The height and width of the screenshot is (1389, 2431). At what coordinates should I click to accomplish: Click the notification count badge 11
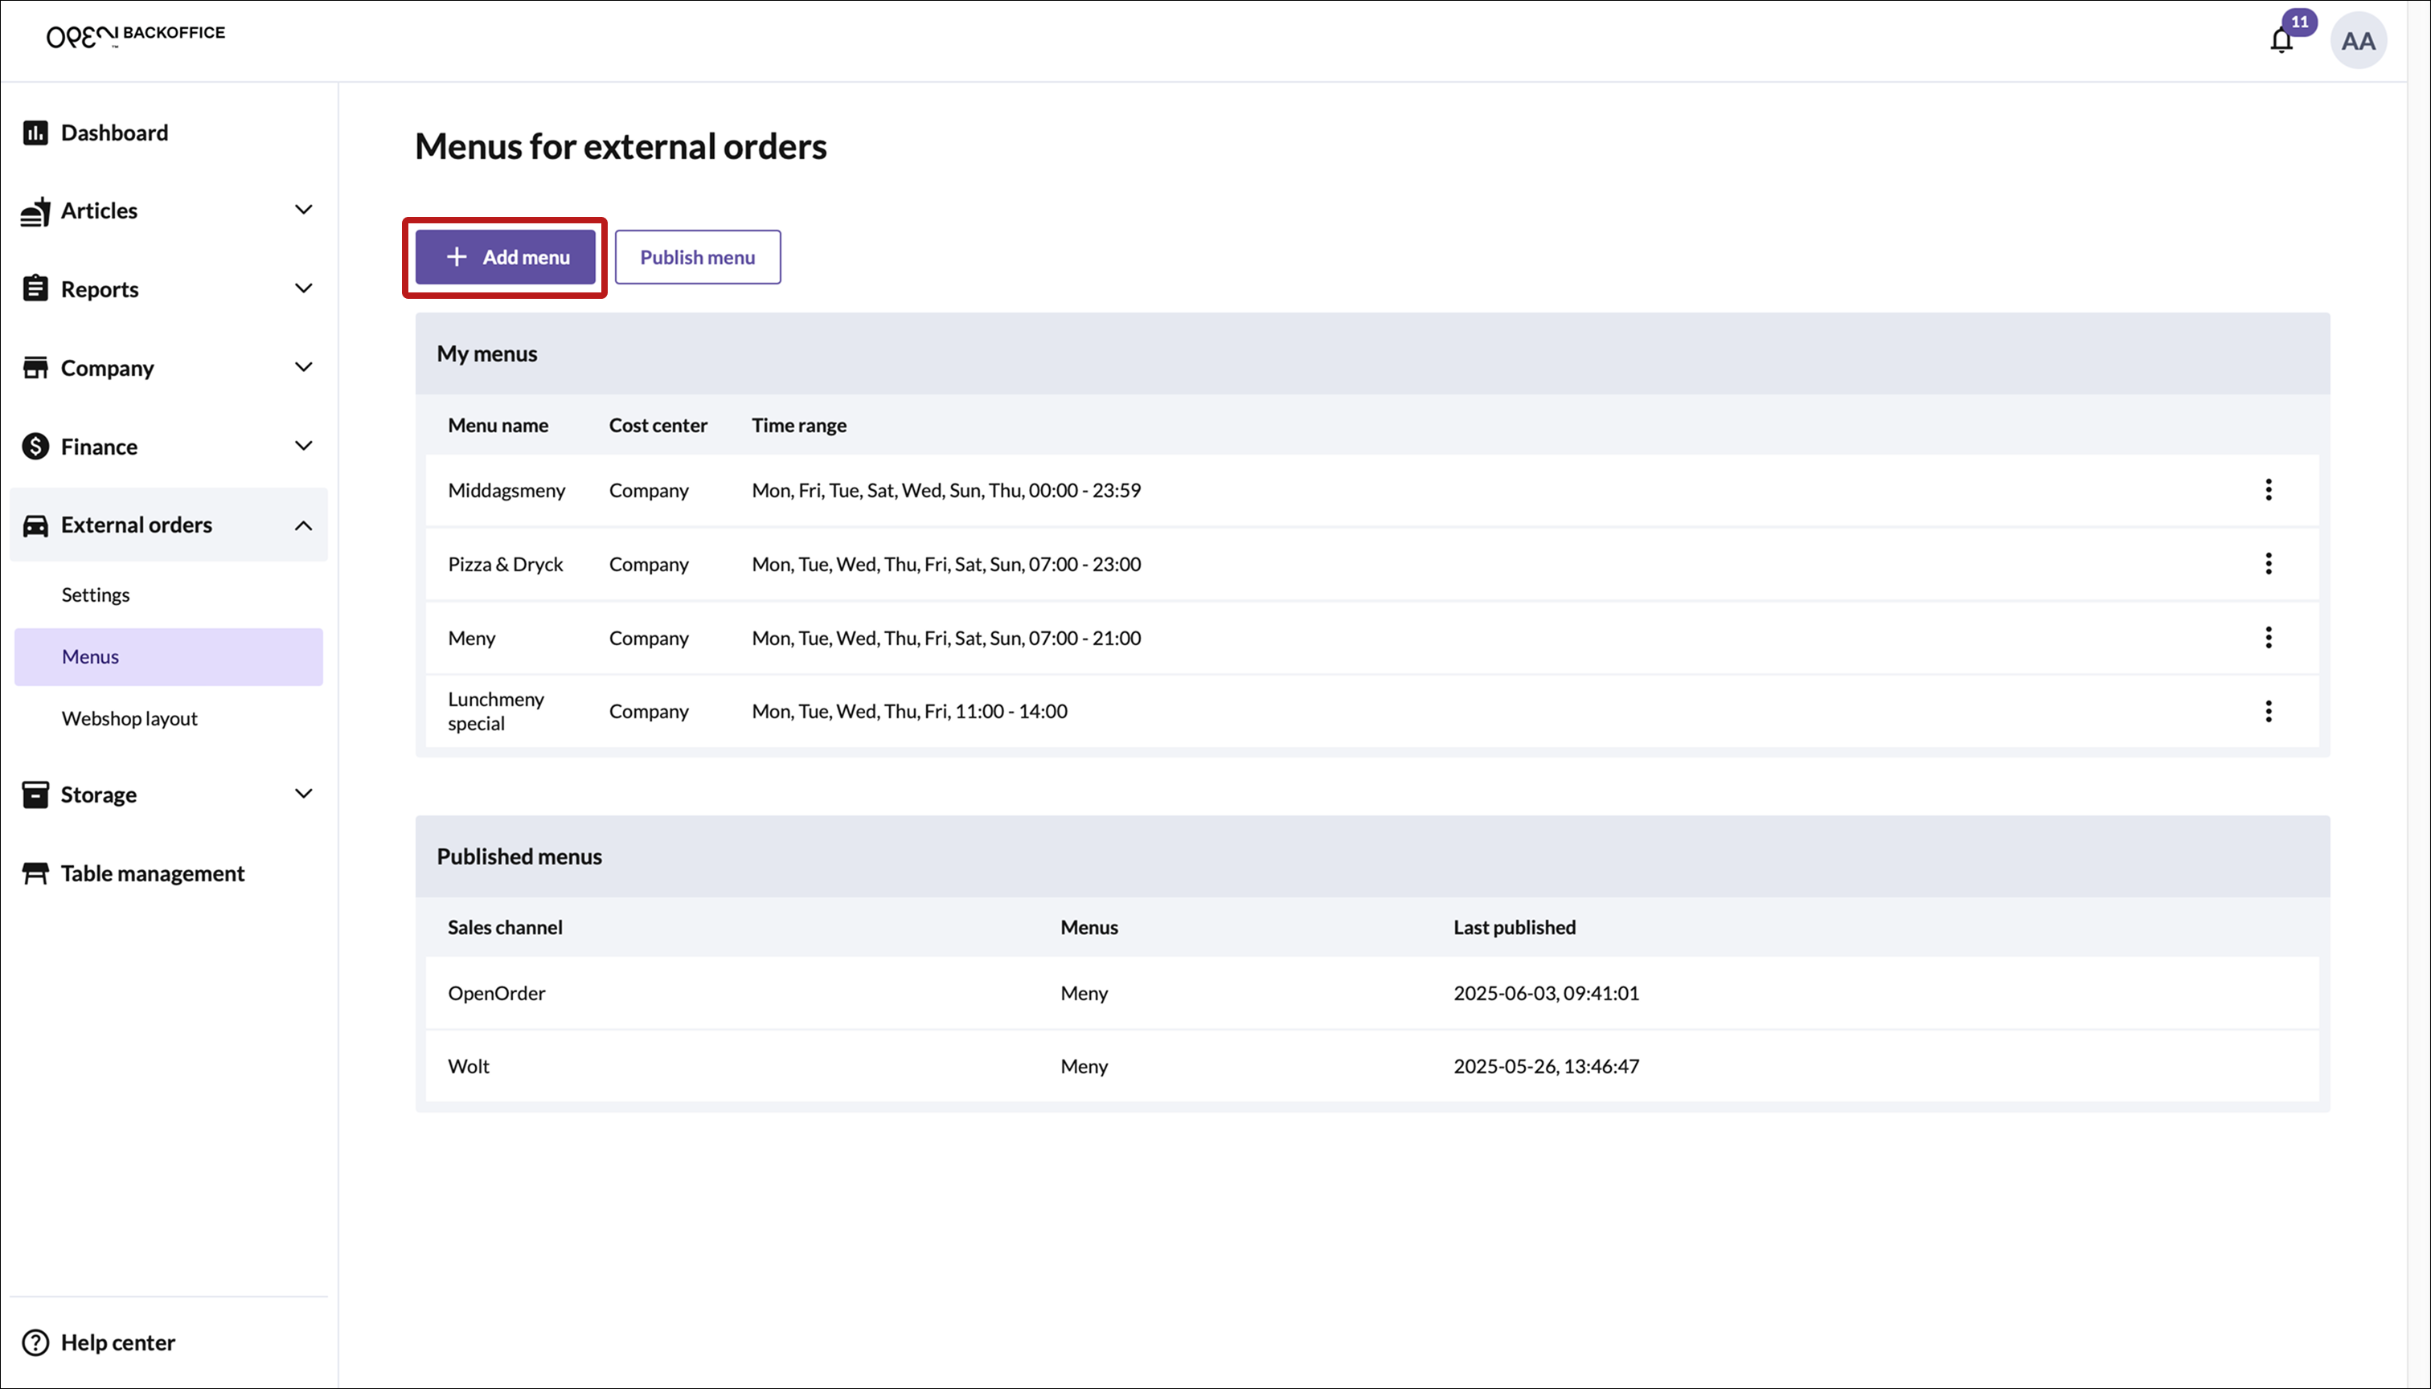(x=2299, y=21)
